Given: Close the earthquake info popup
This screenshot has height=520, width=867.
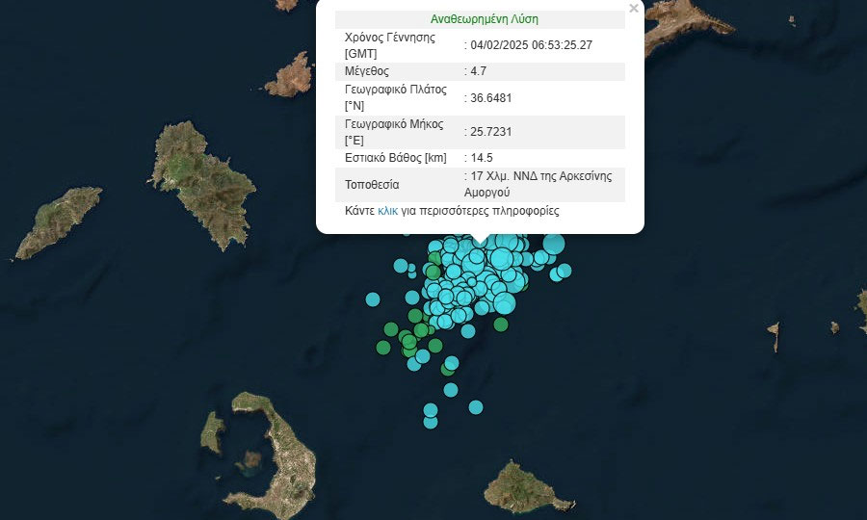Looking at the screenshot, I should click(633, 9).
